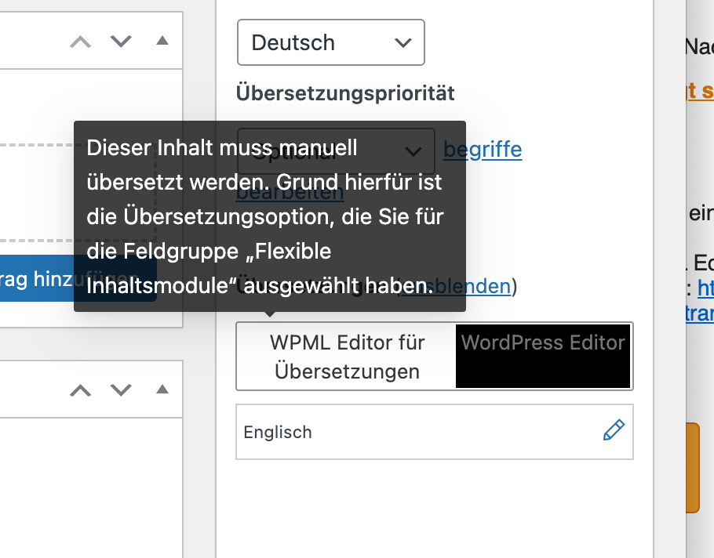Image resolution: width=714 pixels, height=558 pixels.
Task: Move lower metabox down with chevron
Action: click(x=121, y=390)
